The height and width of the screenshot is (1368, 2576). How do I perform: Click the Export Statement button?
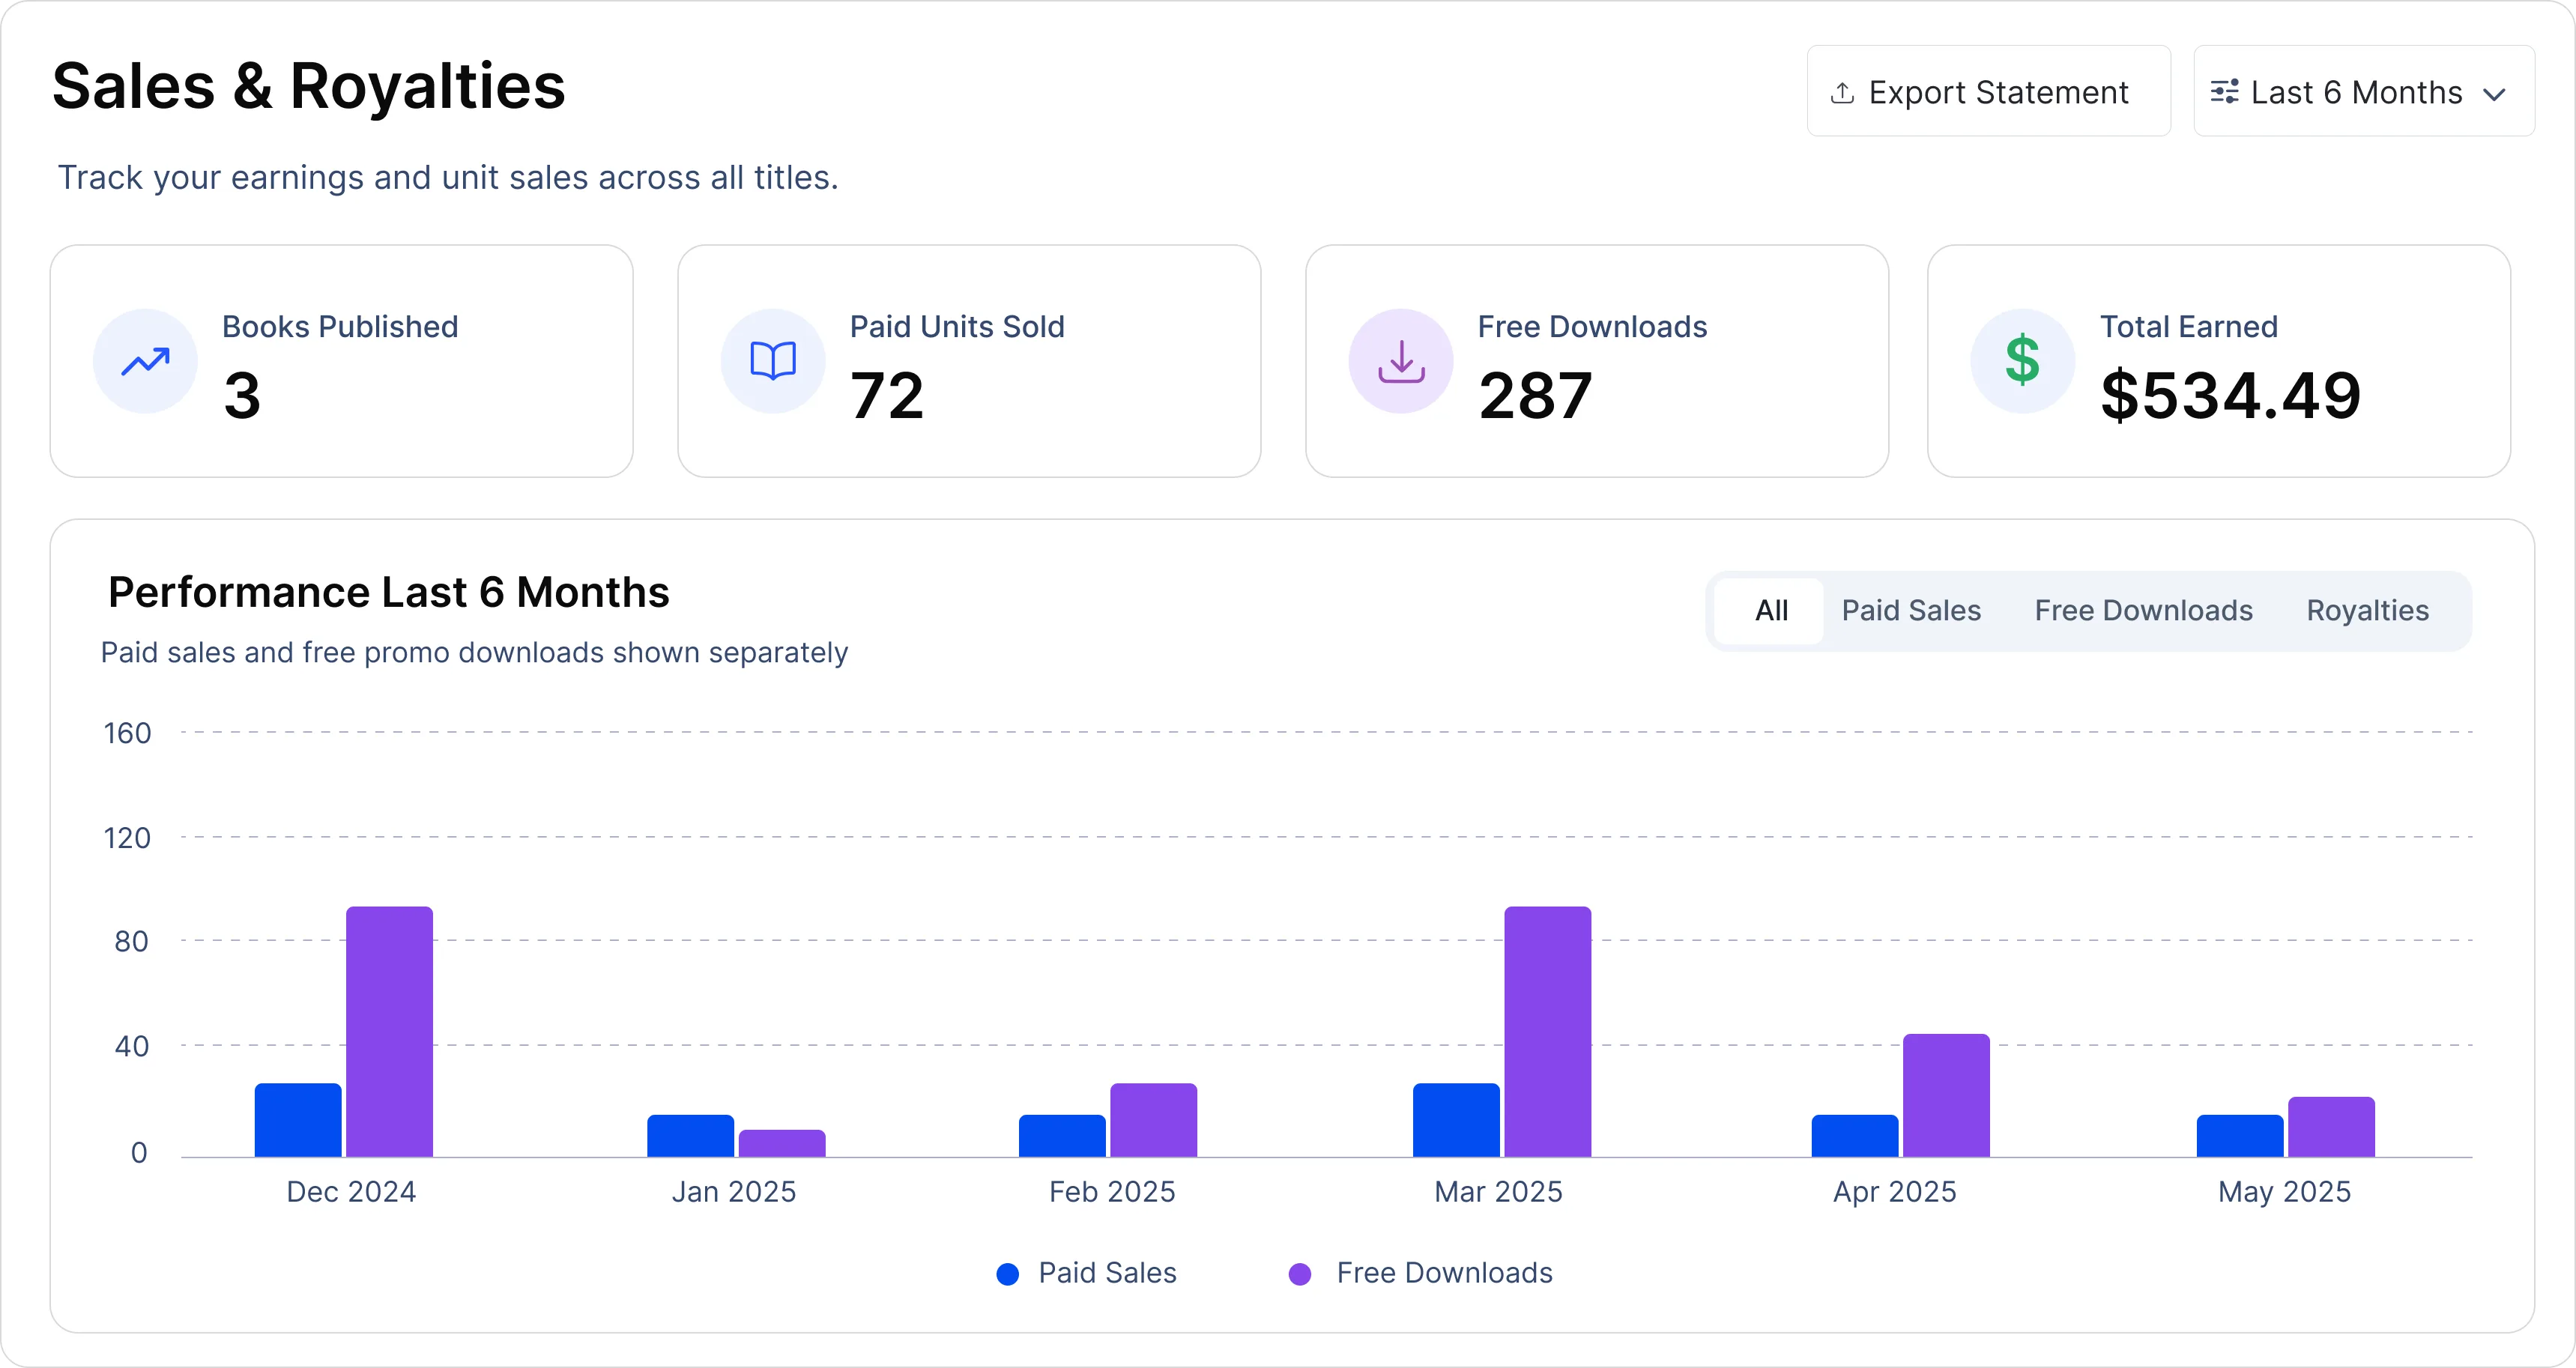click(x=1988, y=91)
